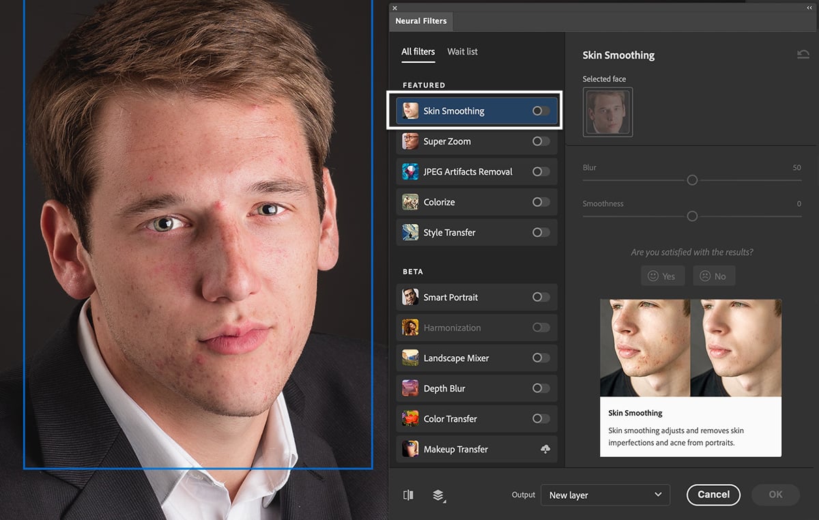The image size is (819, 520).
Task: Click the Yes satisfaction feedback button
Action: pyautogui.click(x=662, y=276)
